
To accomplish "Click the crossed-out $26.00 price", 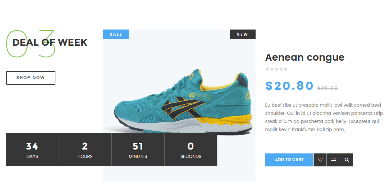I will coord(328,88).
